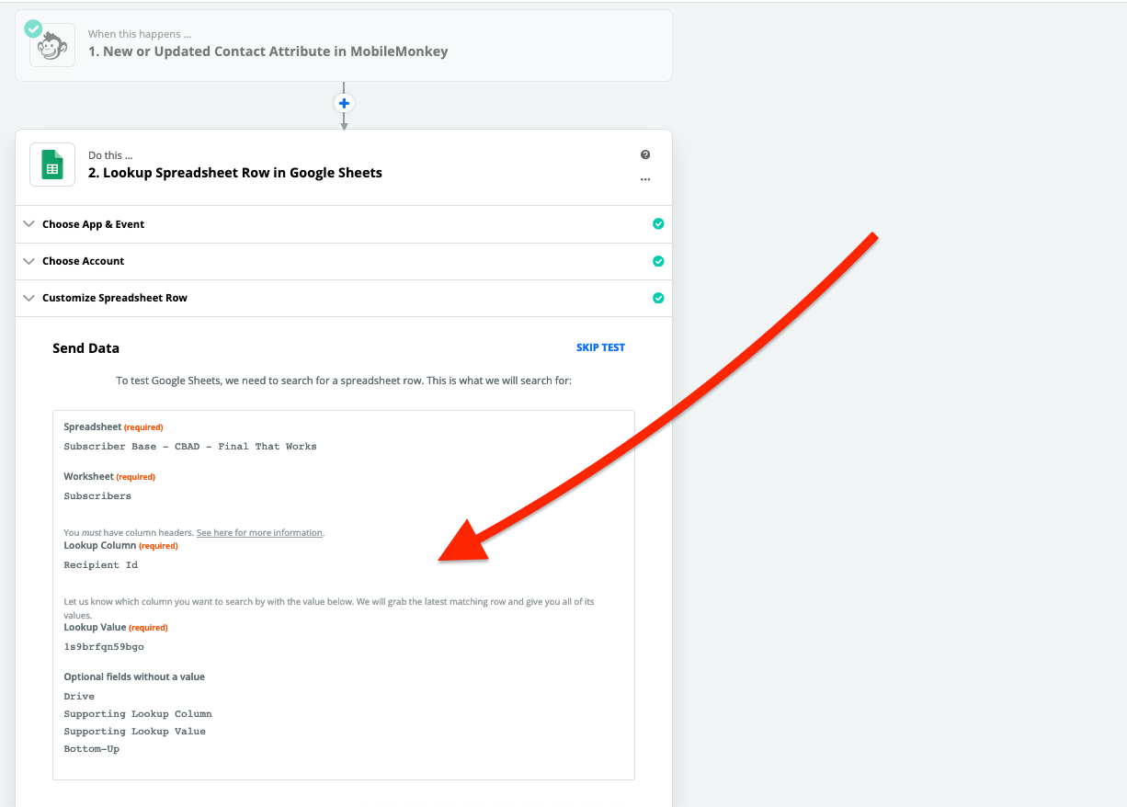Screen dimensions: 1127x807
Task: Click the green check next to Customize Spreadsheet Row
Action: click(x=658, y=298)
